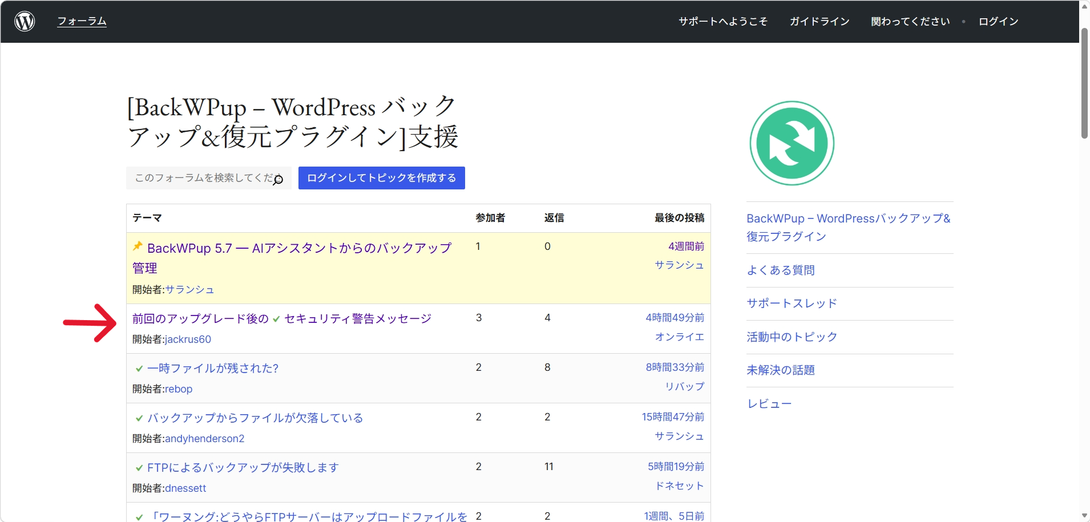Open last post link 4週間前
1090x522 pixels.
click(686, 246)
